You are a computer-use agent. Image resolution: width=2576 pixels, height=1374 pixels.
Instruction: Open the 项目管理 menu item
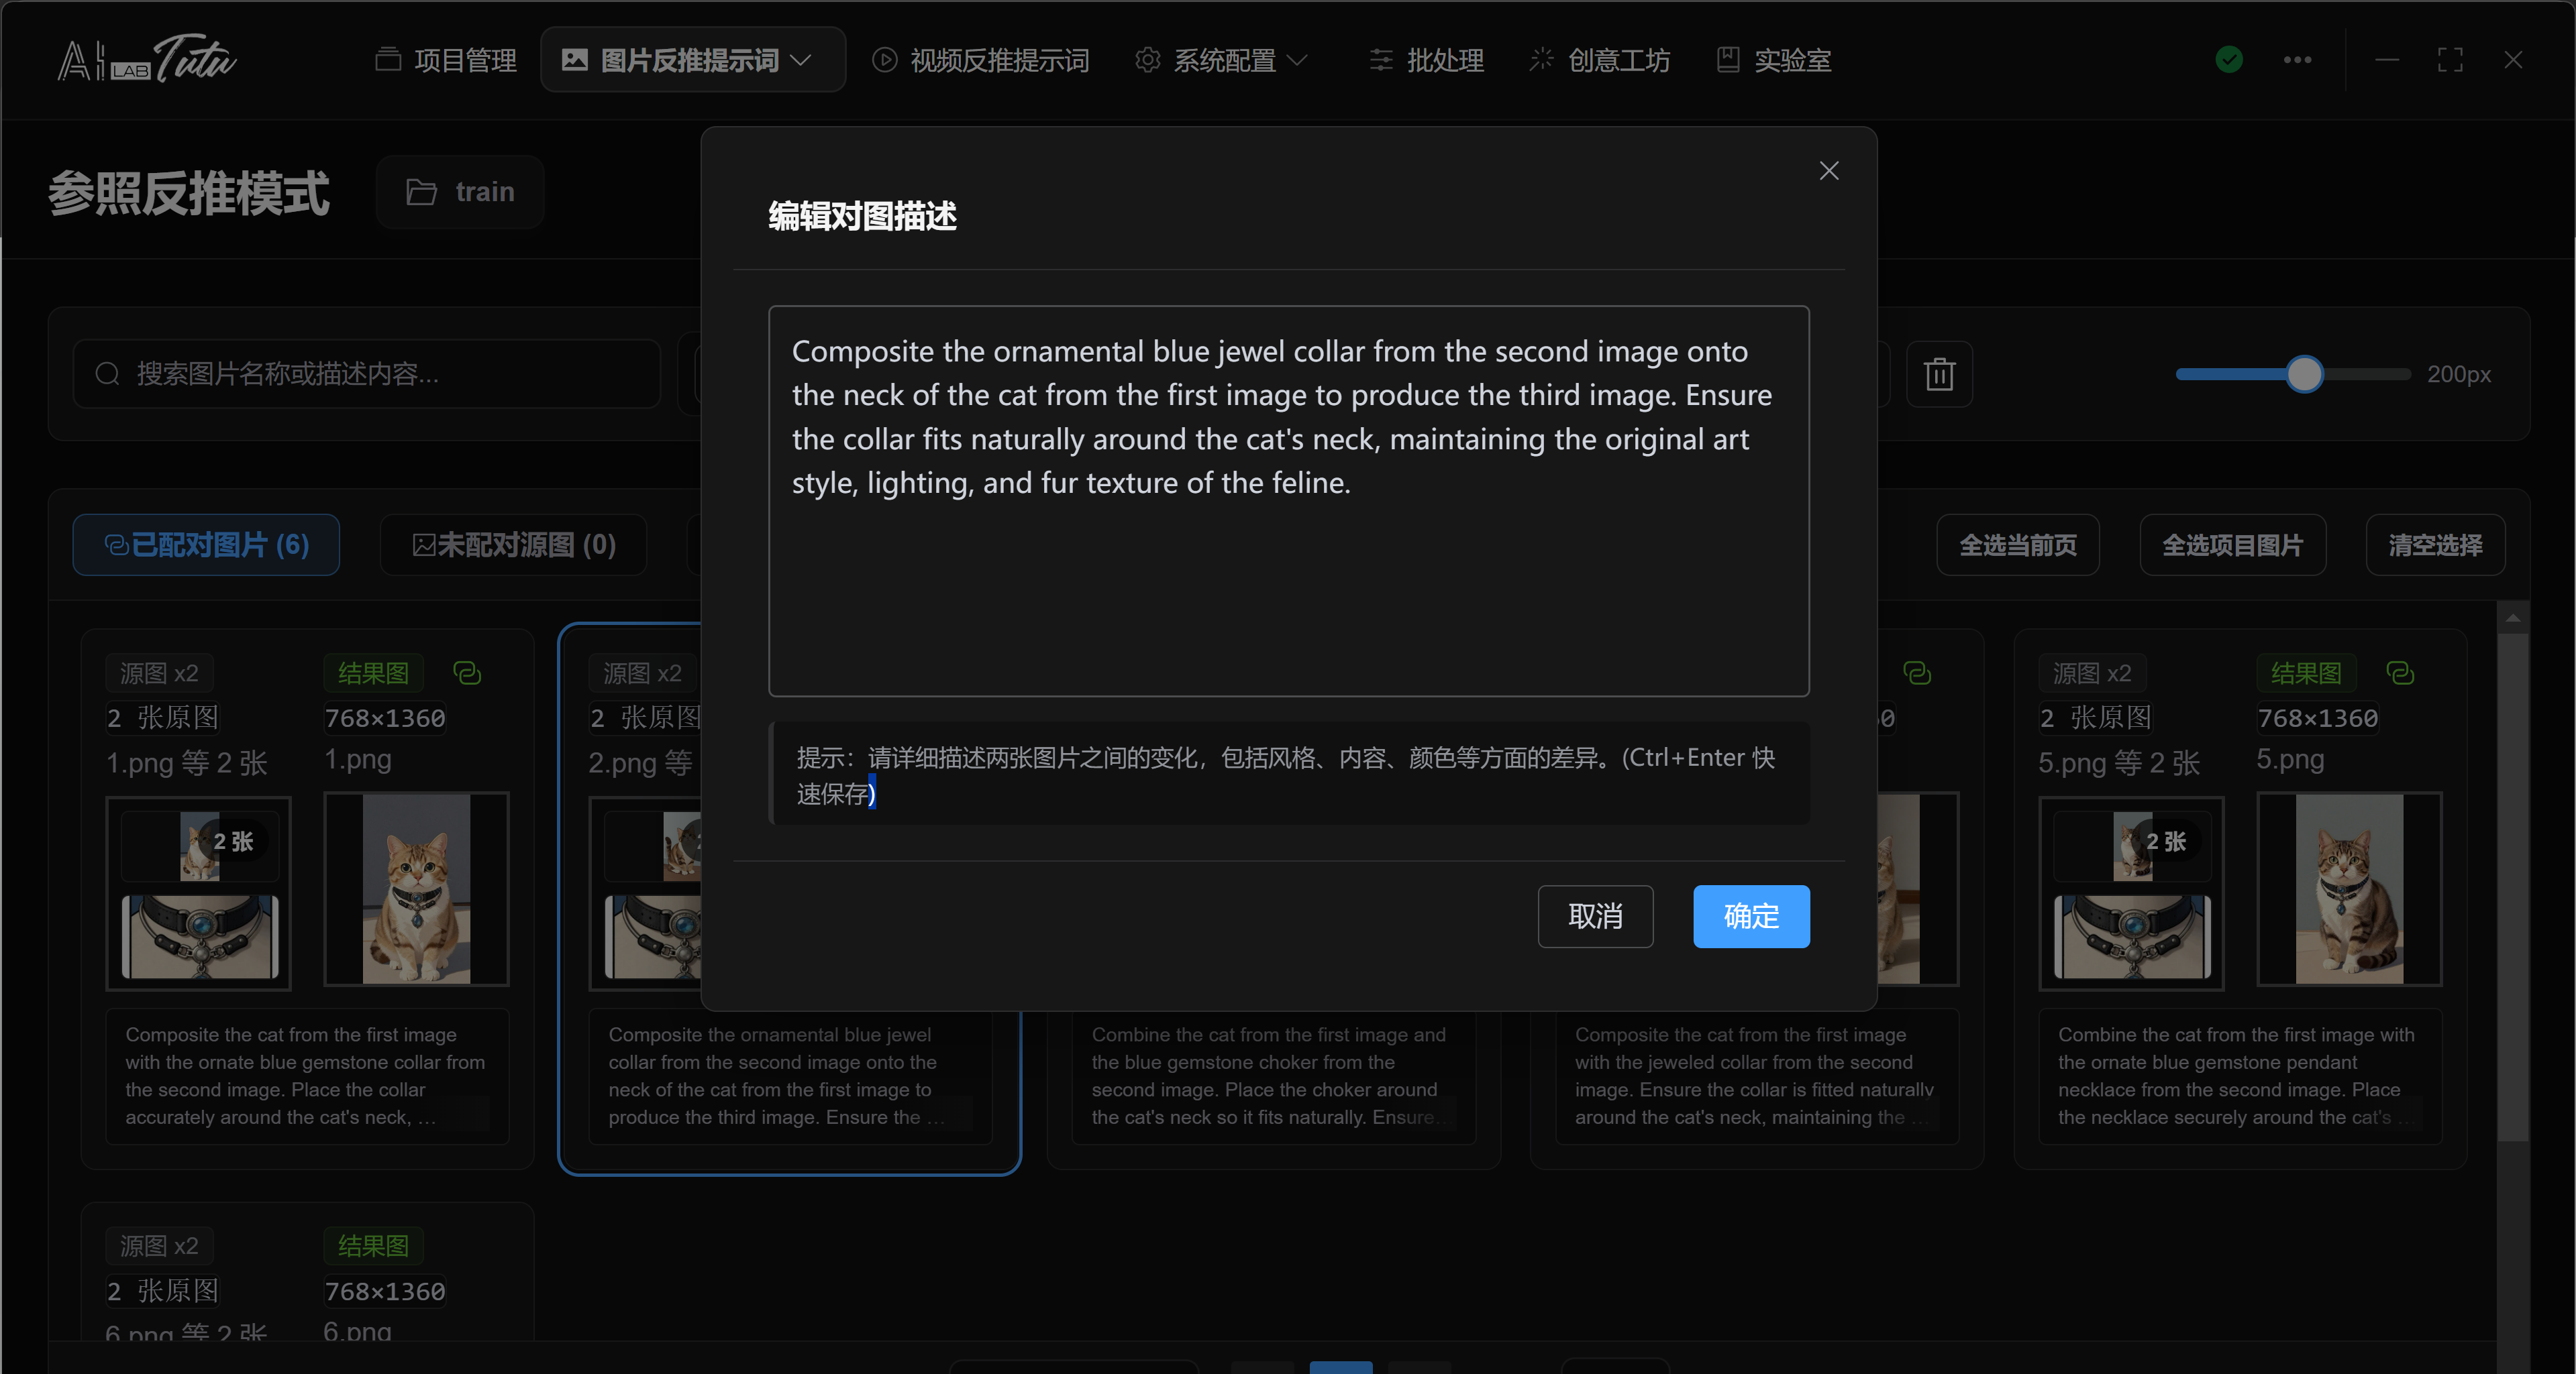coord(446,60)
